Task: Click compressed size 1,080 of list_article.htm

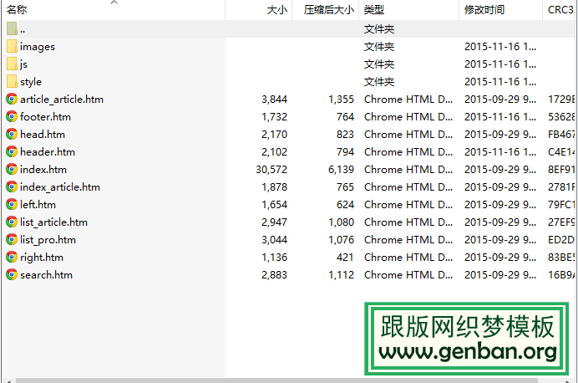Action: [341, 222]
